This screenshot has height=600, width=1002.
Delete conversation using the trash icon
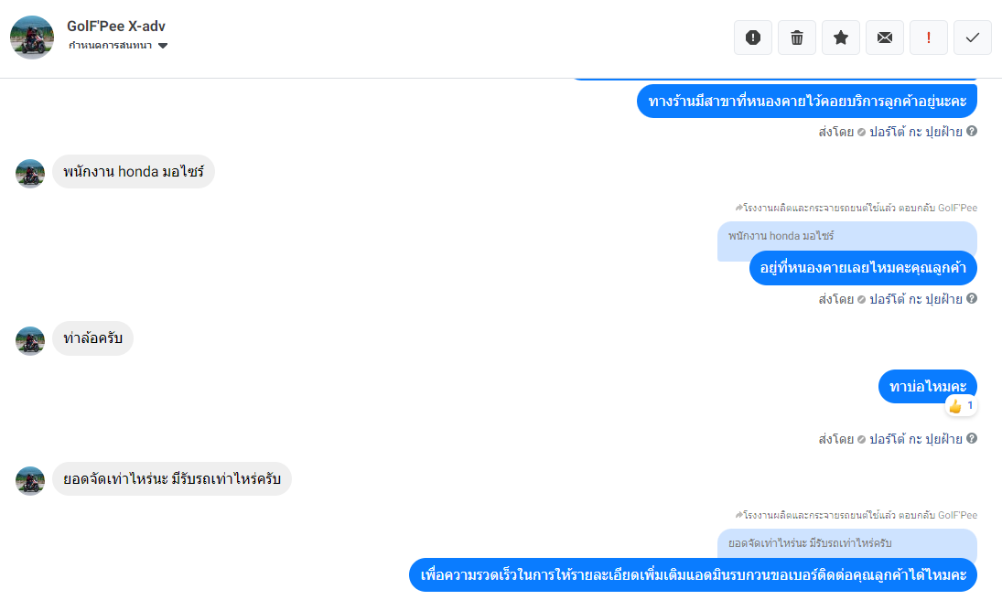(797, 37)
